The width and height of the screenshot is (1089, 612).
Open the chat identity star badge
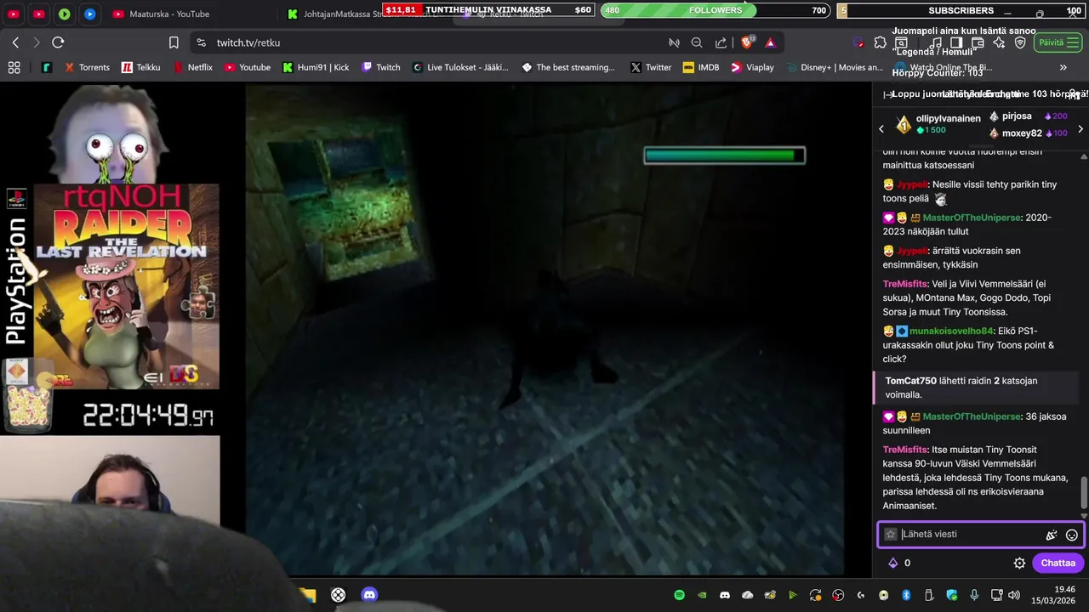(891, 535)
